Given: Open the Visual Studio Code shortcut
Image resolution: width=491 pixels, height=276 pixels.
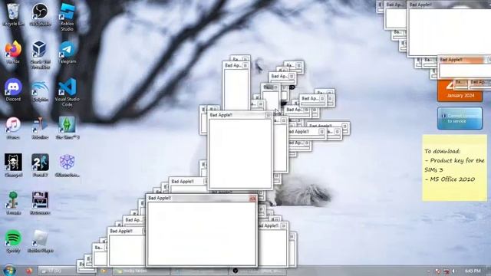Looking at the screenshot, I should pos(67,92).
